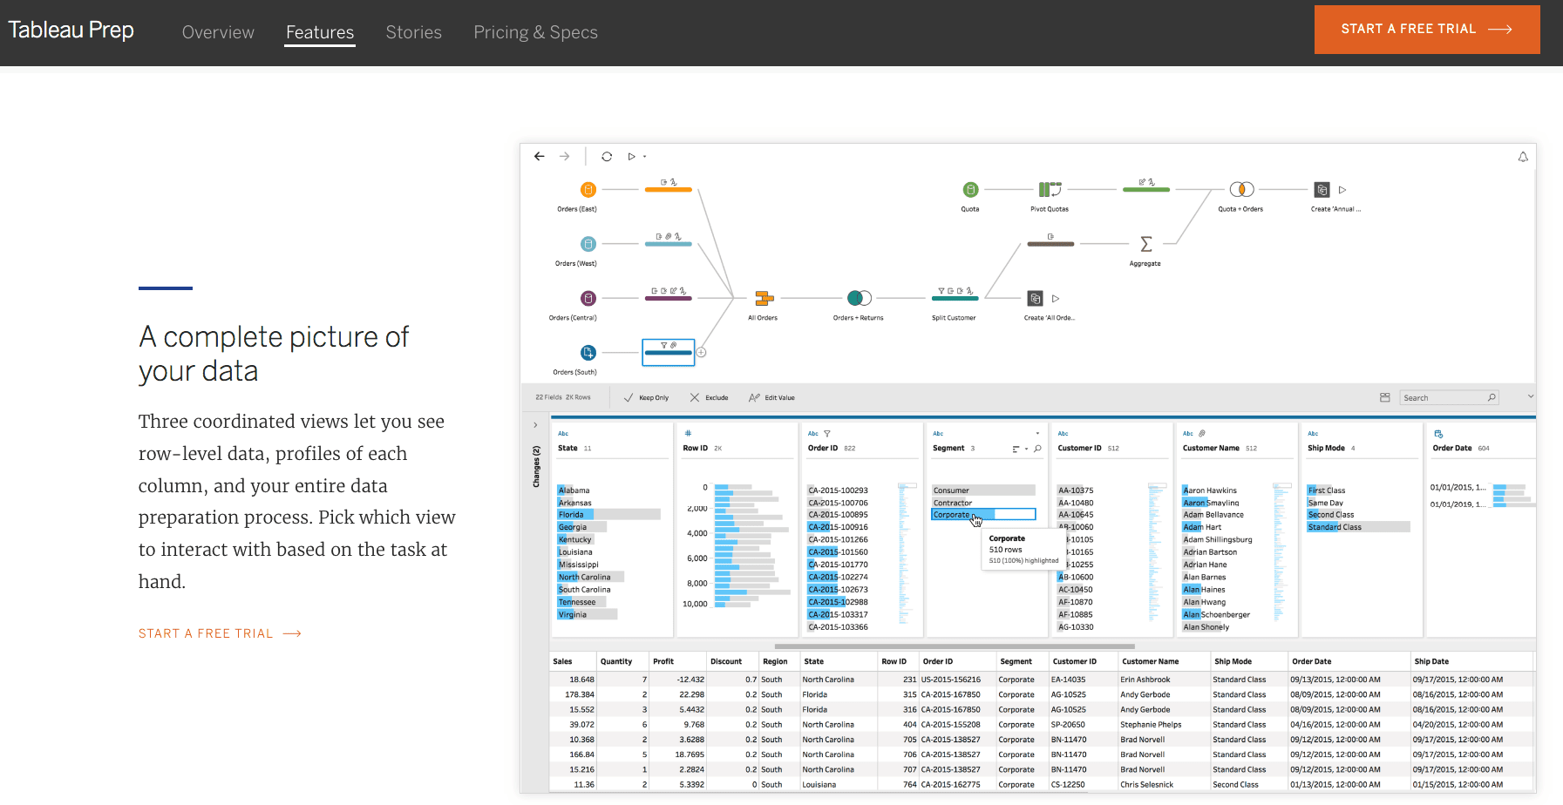Image resolution: width=1563 pixels, height=805 pixels.
Task: Select the Orders (West) input node
Action: (x=588, y=244)
